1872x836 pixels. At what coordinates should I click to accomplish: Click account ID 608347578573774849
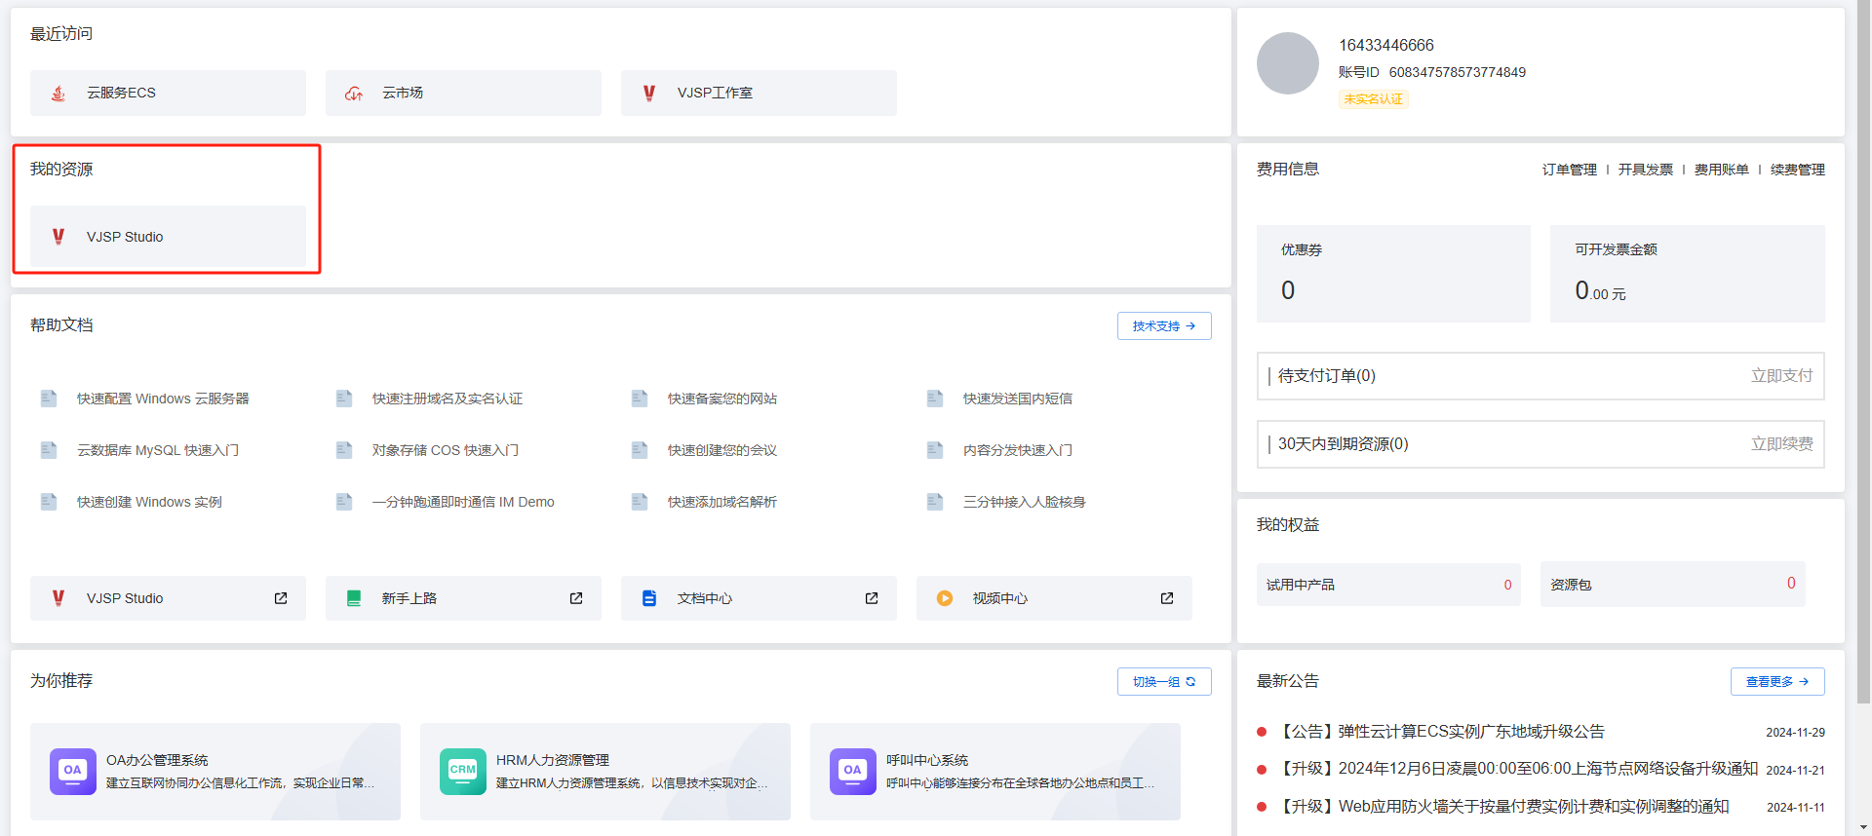[x=1457, y=72]
